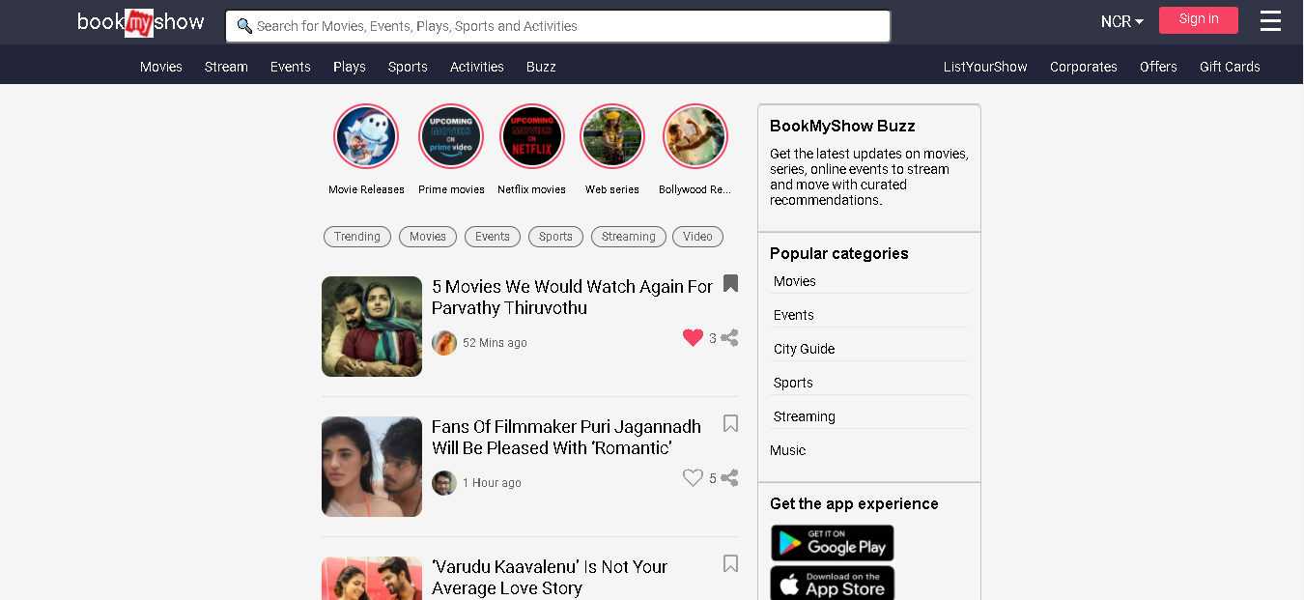The image size is (1304, 600).
Task: Click the search magnifier icon
Action: (x=243, y=26)
